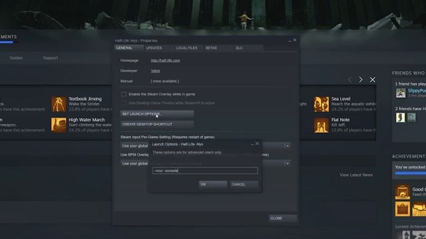
Task: Click the achievements unlocked progress bar
Action: [x=410, y=173]
